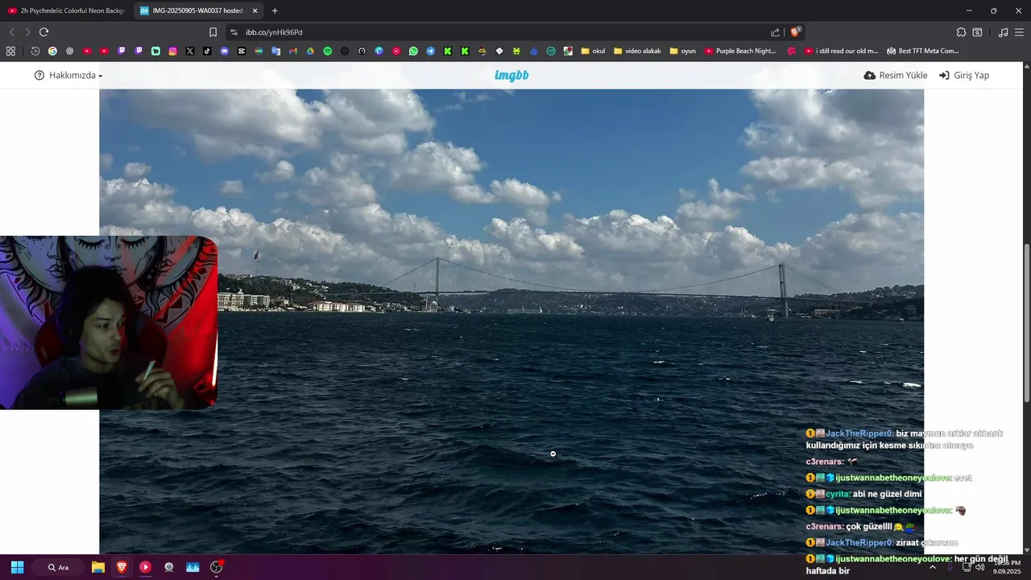Click the Bosphorus bridge hosted image
Image resolution: width=1031 pixels, height=580 pixels.
tap(511, 321)
